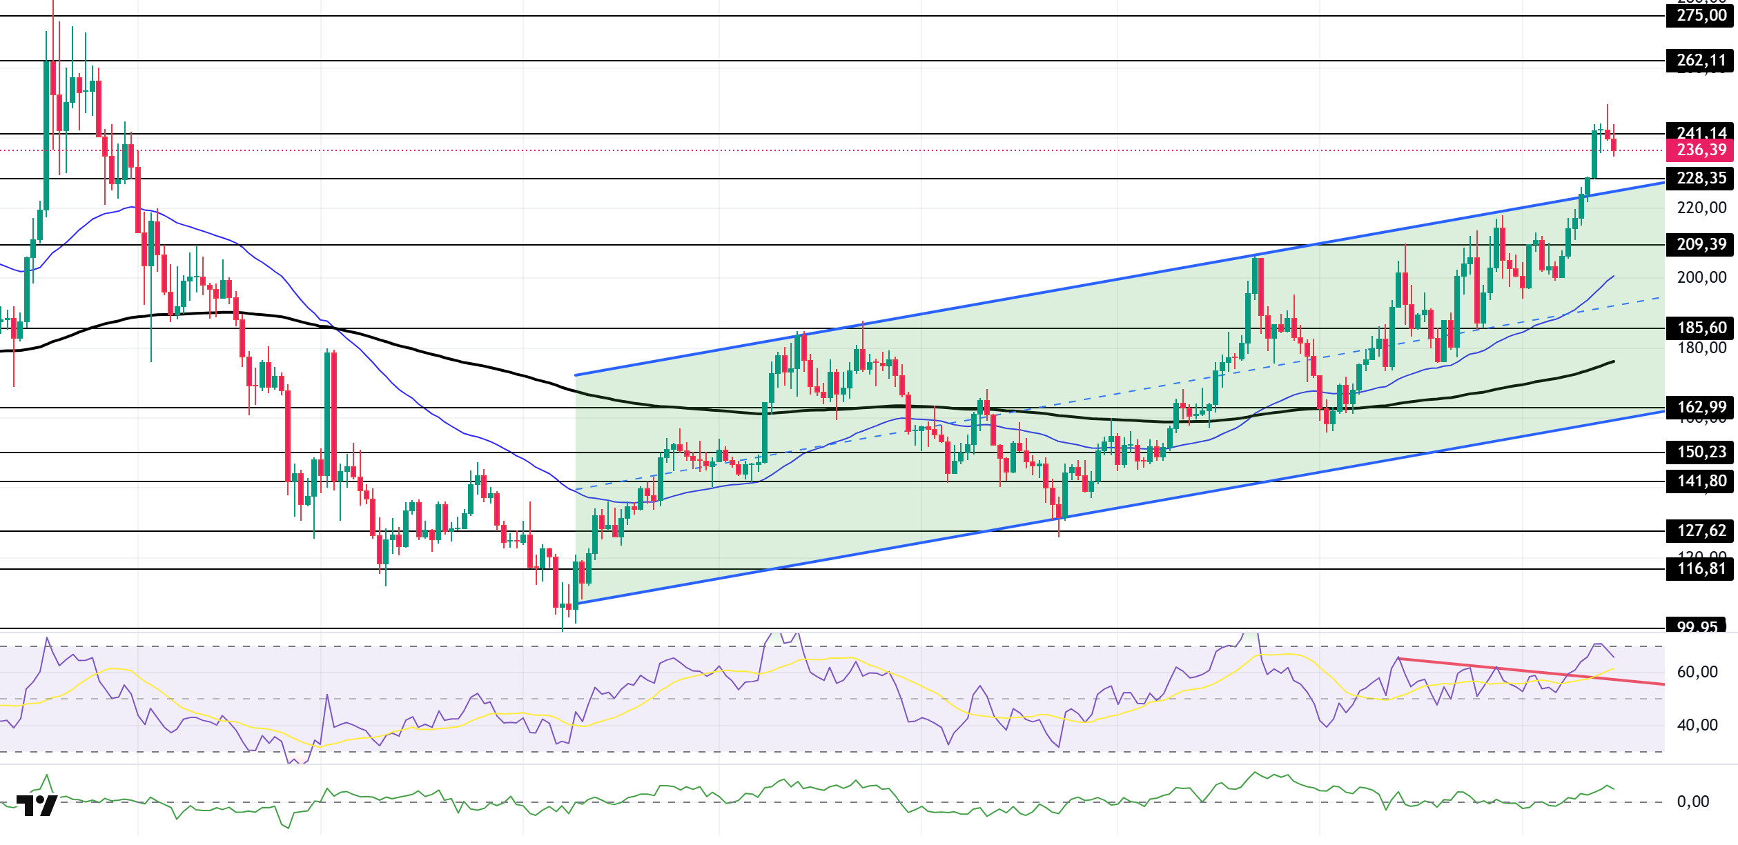Click the red current price tag 236,39

coord(1701,150)
